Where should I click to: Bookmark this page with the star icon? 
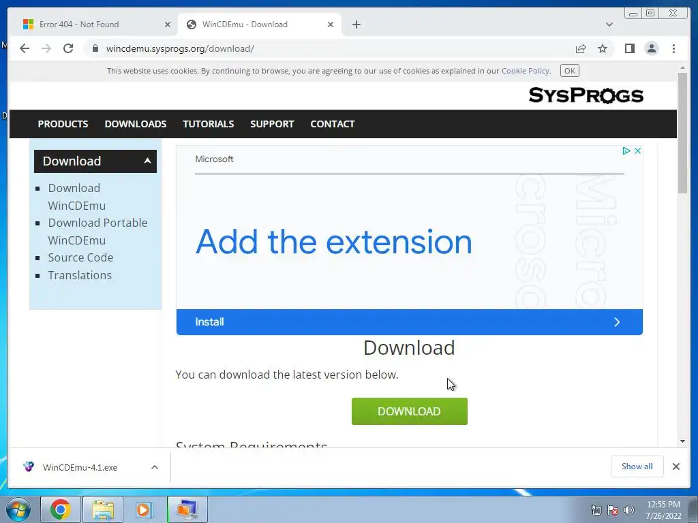[x=603, y=48]
